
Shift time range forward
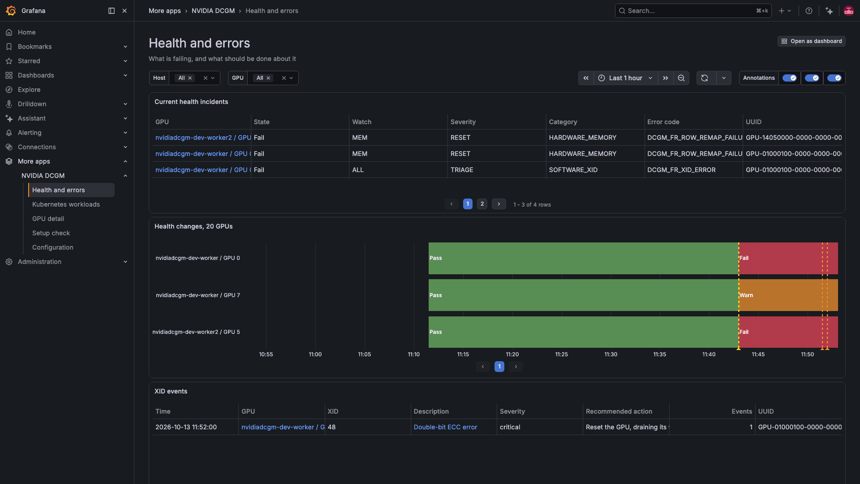coord(666,78)
